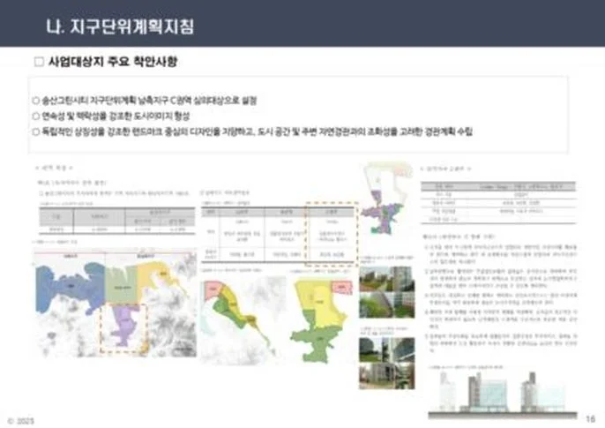Viewport: 605px width, 428px height.
Task: Select the building elevation drawing at bottom right
Action: 503,394
